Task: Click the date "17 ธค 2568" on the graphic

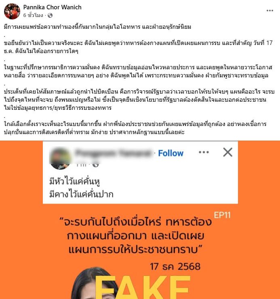Action: [x=175, y=267]
